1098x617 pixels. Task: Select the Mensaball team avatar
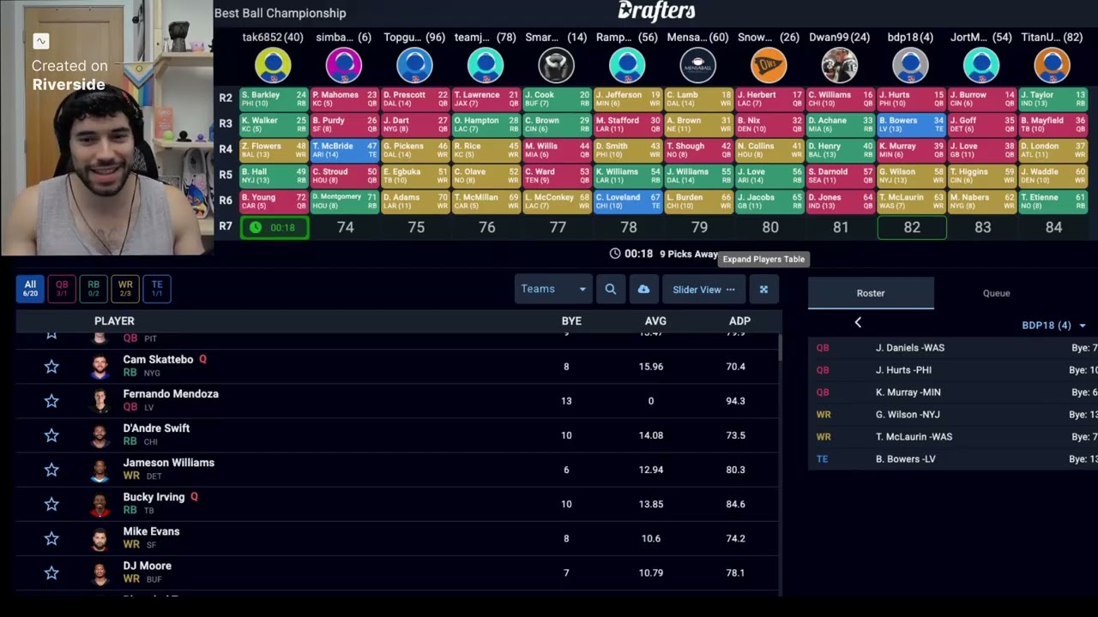(x=698, y=65)
